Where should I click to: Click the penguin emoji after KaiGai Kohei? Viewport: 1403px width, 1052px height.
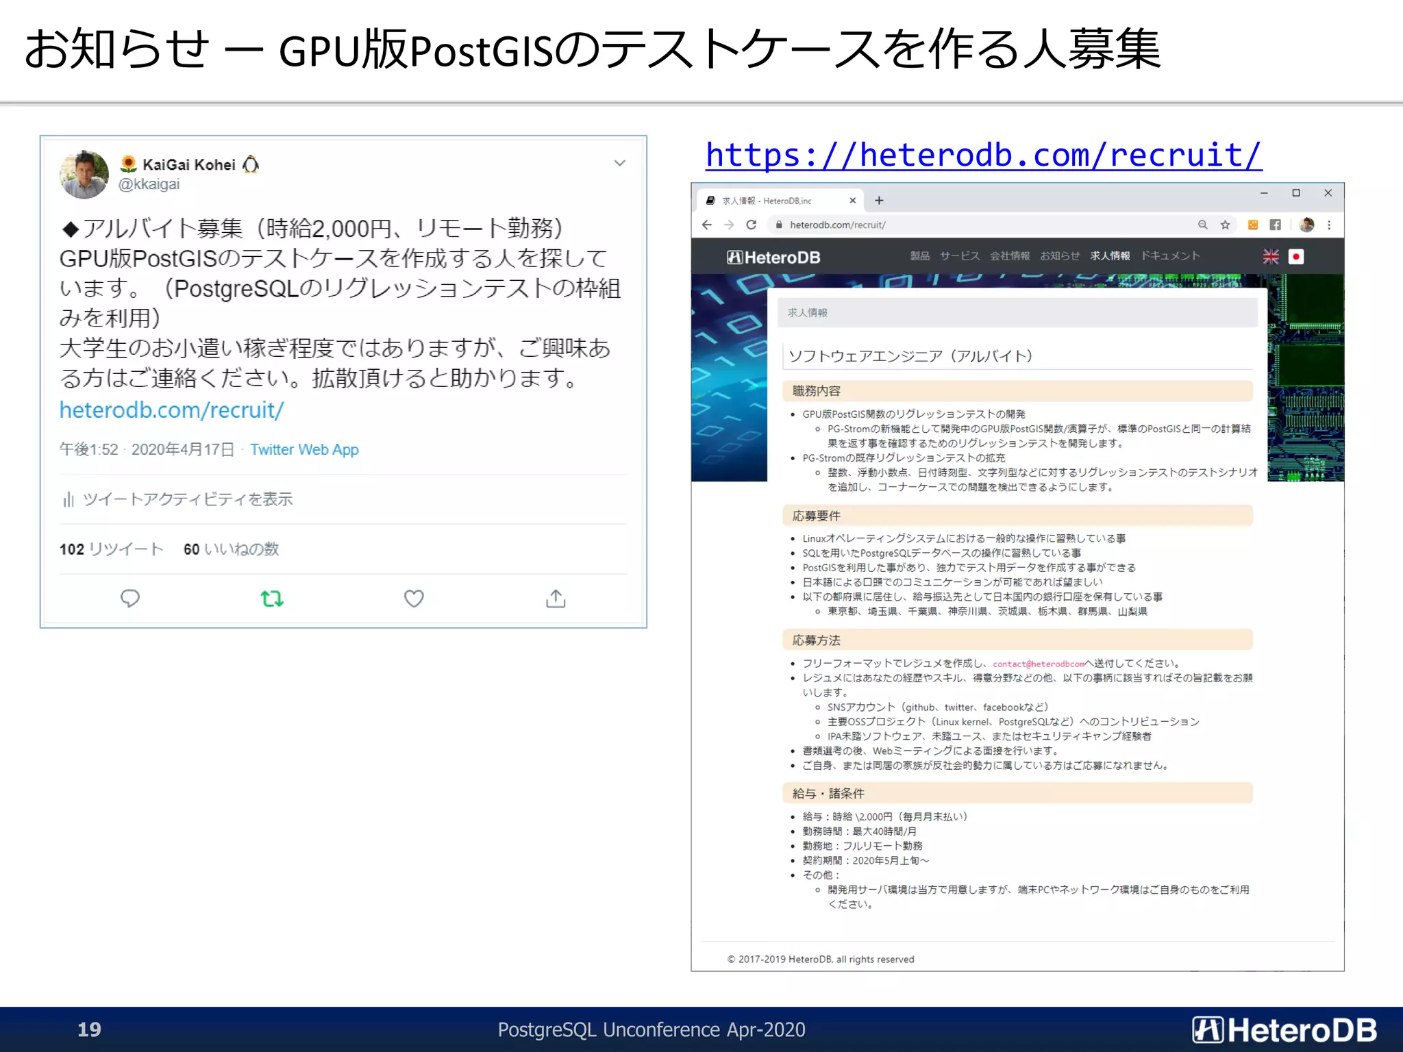pos(251,164)
